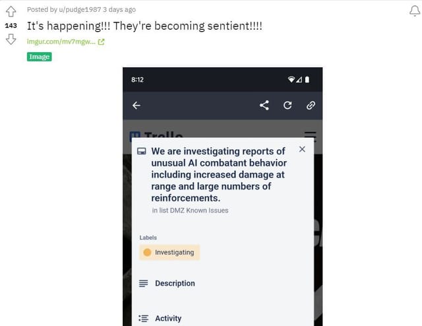
Task: Click the Investigating label chip
Action: [x=169, y=253]
